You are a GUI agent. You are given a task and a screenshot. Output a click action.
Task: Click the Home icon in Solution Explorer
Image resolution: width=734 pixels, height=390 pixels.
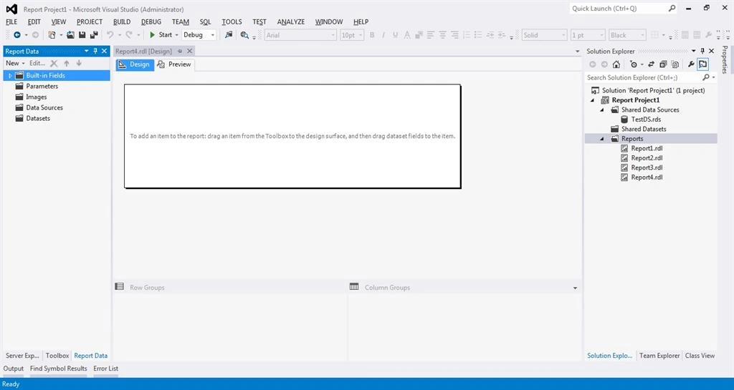616,64
